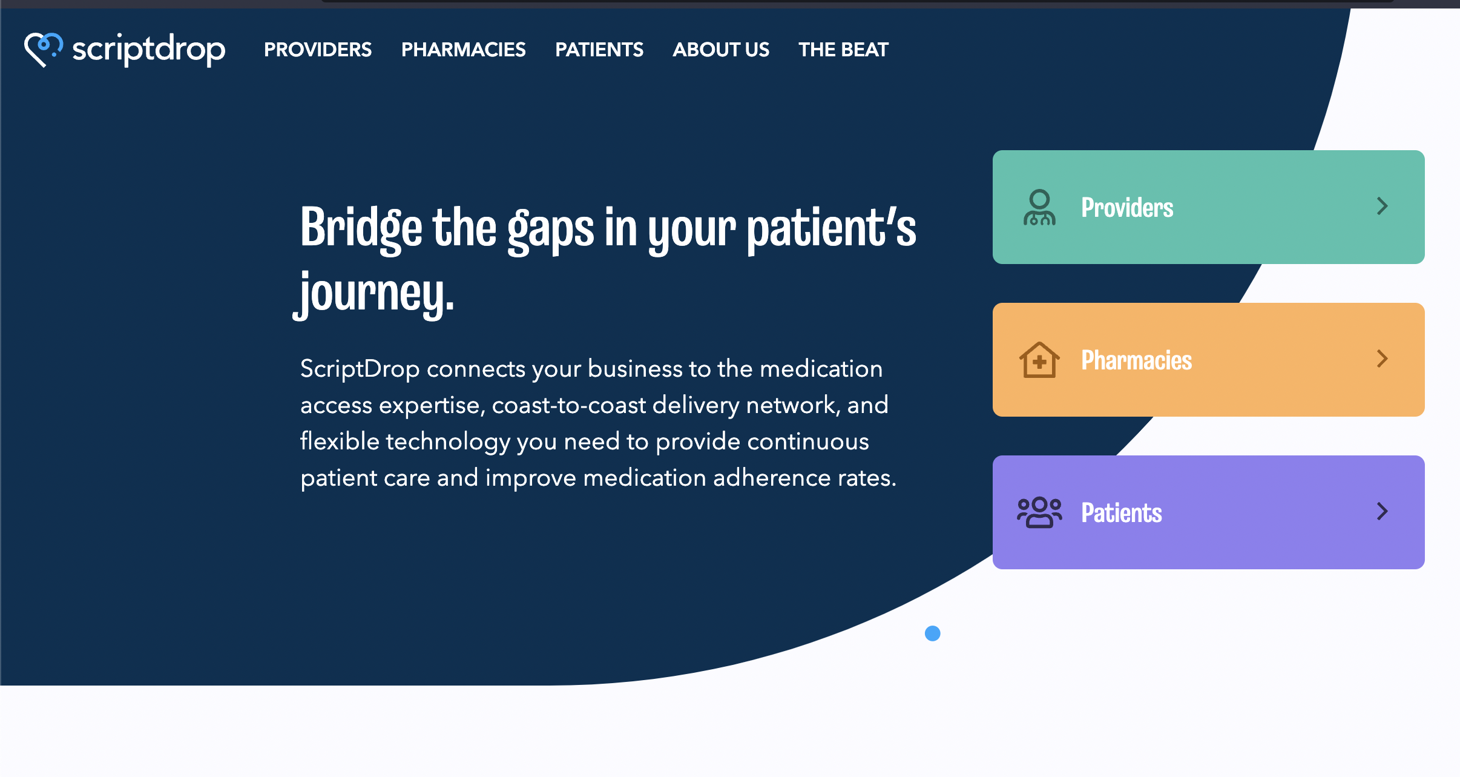Open the ABOUT US navigation item

(x=721, y=50)
